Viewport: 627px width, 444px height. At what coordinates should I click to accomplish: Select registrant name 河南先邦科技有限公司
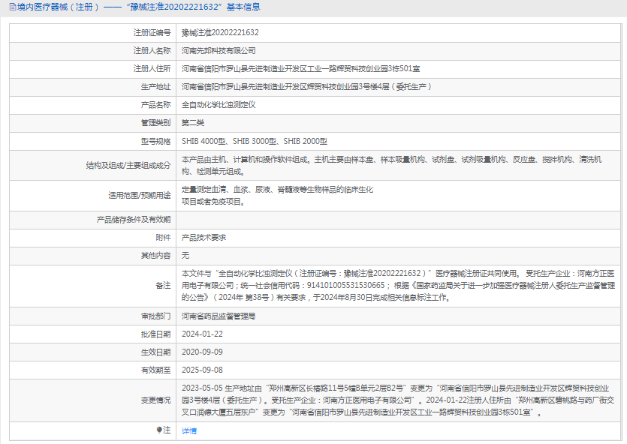pos(219,51)
